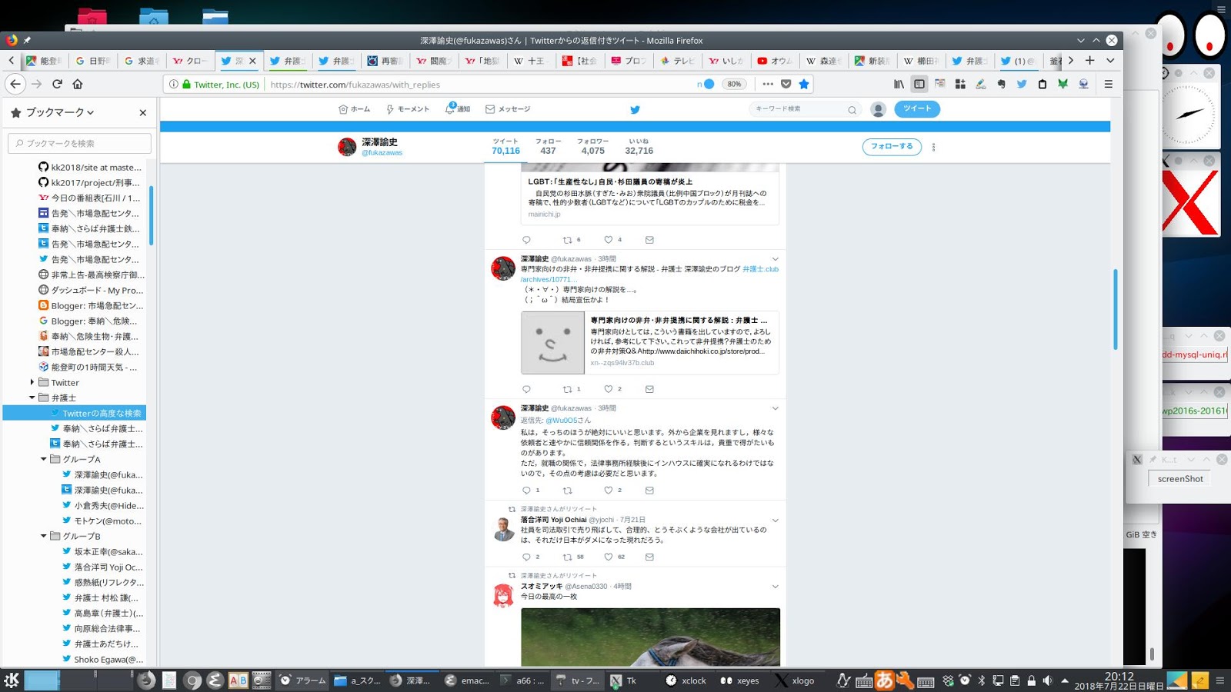The width and height of the screenshot is (1231, 692).
Task: Like the LGBT article tweet
Action: point(609,240)
